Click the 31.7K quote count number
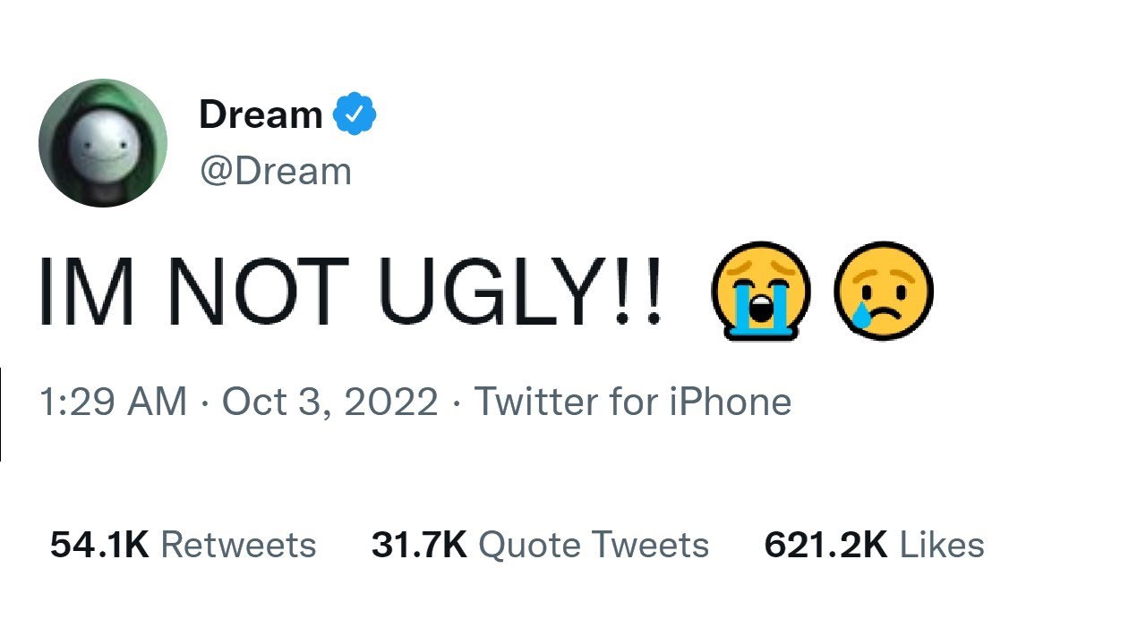This screenshot has height=644, width=1146. [419, 545]
